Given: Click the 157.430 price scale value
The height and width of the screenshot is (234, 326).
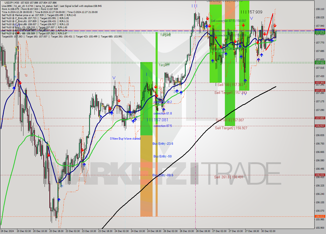Looking at the screenshot, I should coord(320,76).
